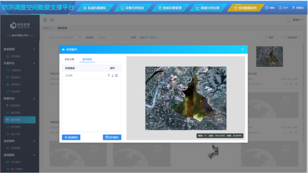Click the 管理员 user icon in header
The width and height of the screenshot is (308, 173).
coord(293,8)
